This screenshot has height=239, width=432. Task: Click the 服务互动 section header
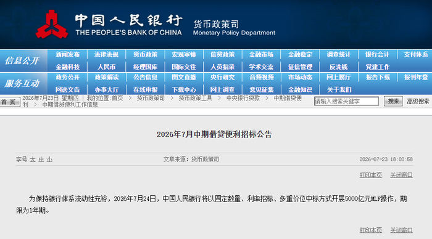[x=22, y=83]
